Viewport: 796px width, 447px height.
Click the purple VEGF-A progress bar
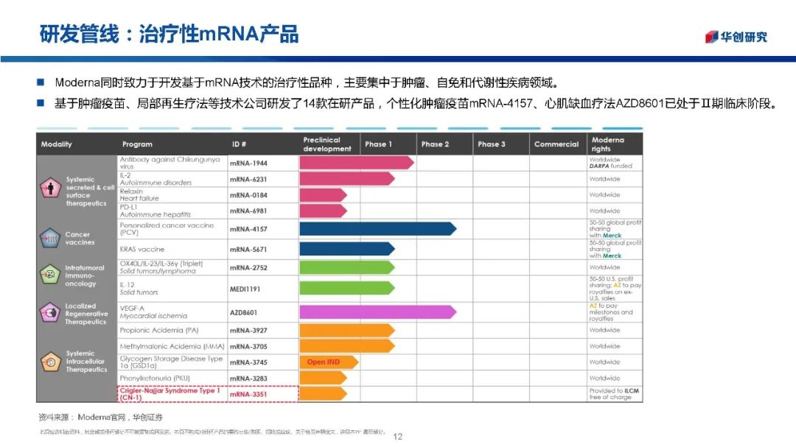click(x=377, y=312)
